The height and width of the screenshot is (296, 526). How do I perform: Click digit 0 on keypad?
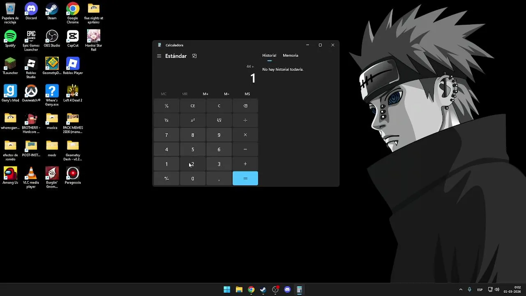pos(193,178)
